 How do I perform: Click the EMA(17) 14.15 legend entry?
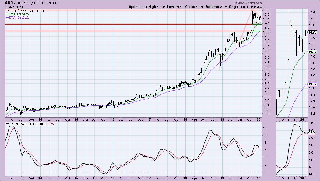[x=19, y=14]
